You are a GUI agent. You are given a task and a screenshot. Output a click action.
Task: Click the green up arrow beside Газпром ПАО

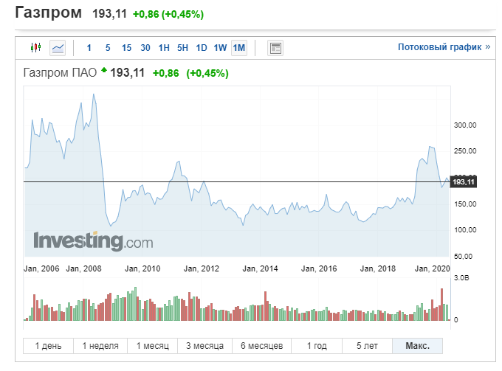pyautogui.click(x=104, y=72)
